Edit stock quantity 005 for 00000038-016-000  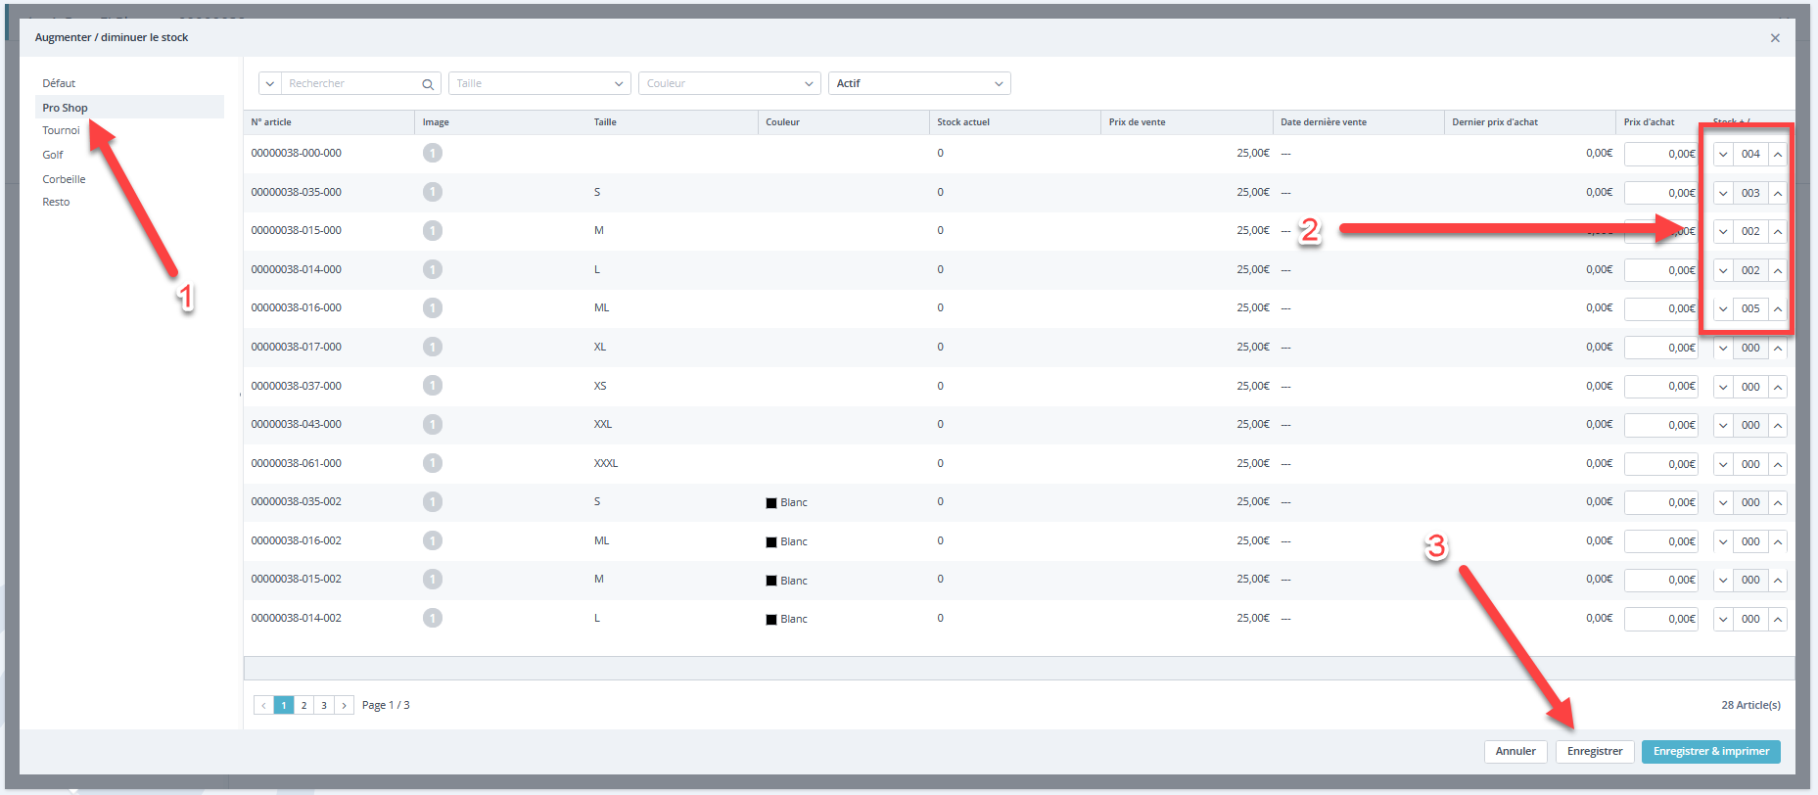click(1750, 308)
